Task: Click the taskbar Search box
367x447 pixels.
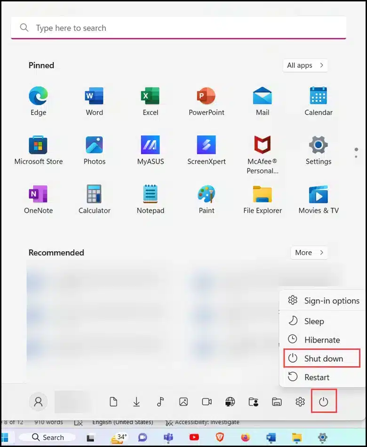Action: coord(48,437)
